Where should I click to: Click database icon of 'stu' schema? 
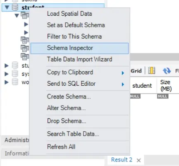(15, 65)
